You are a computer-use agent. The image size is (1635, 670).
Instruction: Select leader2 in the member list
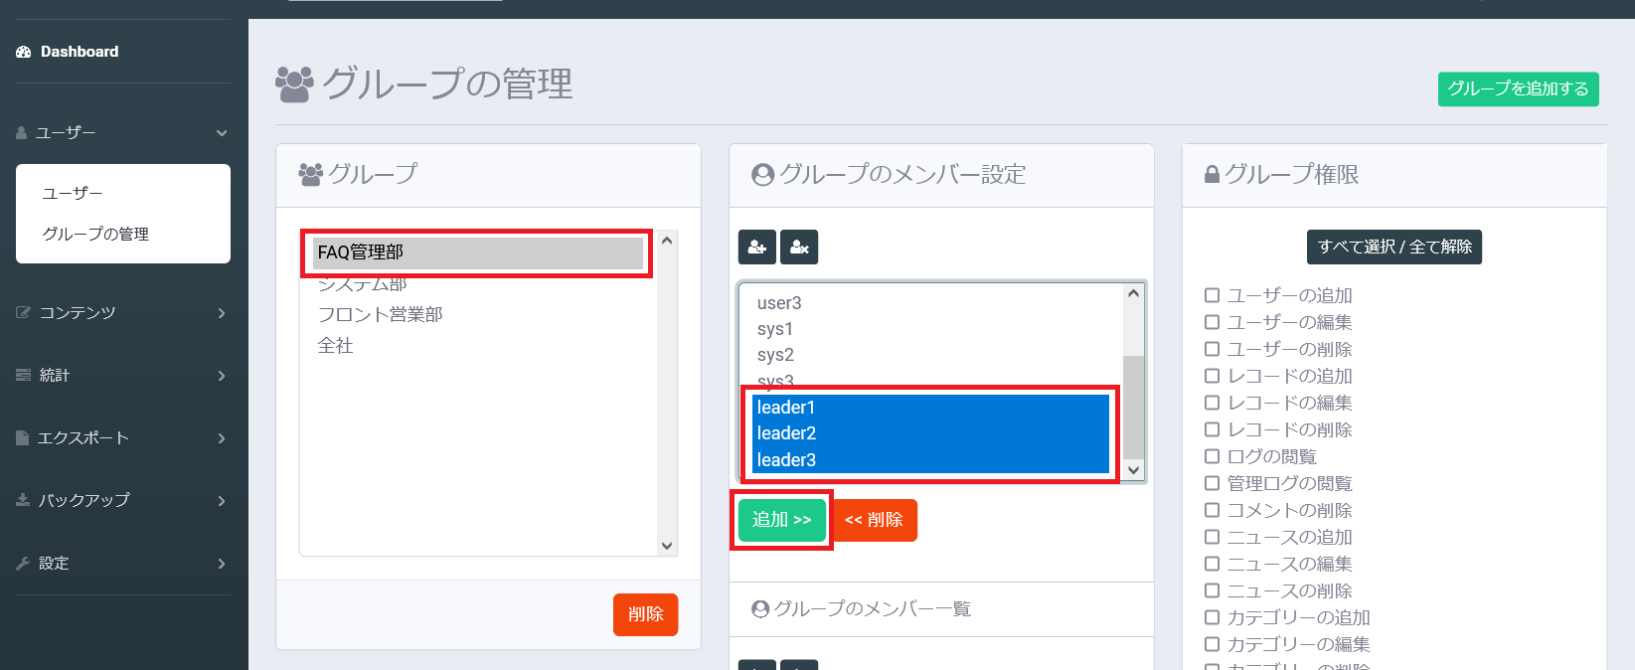(930, 433)
